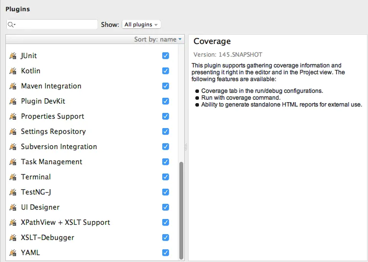
Task: Disable the Plugin DevKit checkbox
Action: pyautogui.click(x=166, y=101)
